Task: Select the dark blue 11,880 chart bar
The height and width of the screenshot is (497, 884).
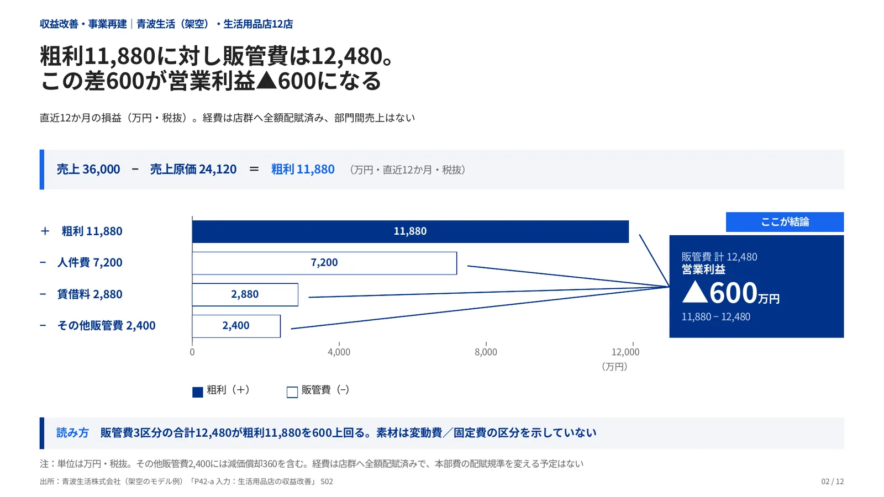Action: click(411, 231)
